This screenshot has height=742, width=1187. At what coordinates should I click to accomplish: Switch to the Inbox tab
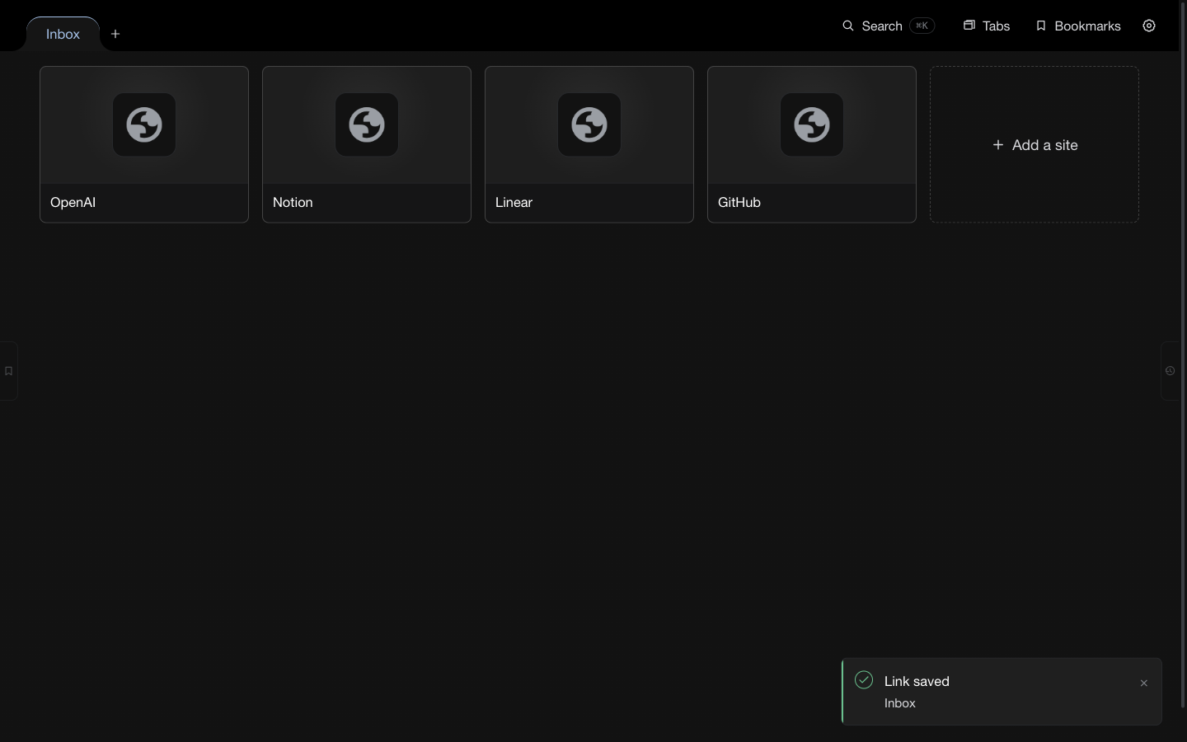[x=63, y=34]
